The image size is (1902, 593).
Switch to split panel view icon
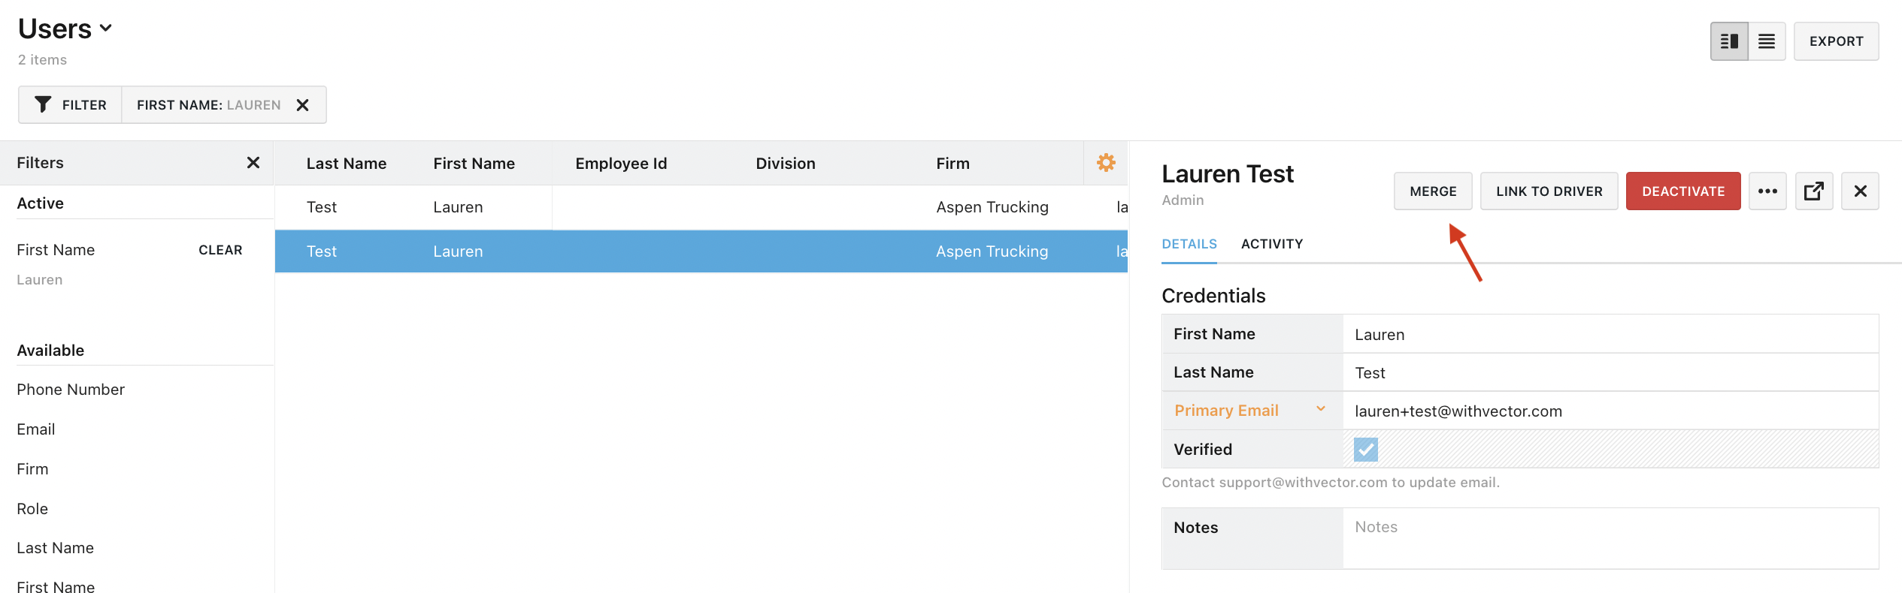coord(1728,41)
